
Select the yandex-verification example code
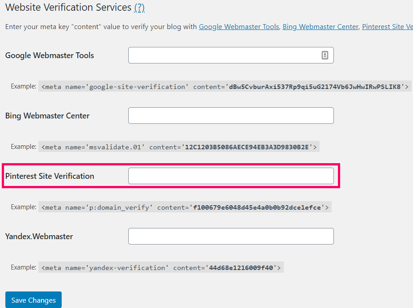tap(161, 267)
